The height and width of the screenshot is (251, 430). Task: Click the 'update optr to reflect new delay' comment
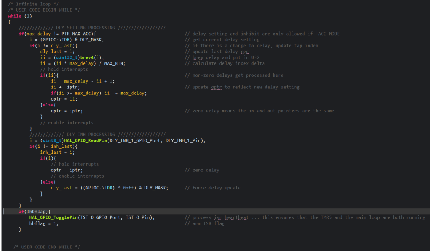point(242,87)
